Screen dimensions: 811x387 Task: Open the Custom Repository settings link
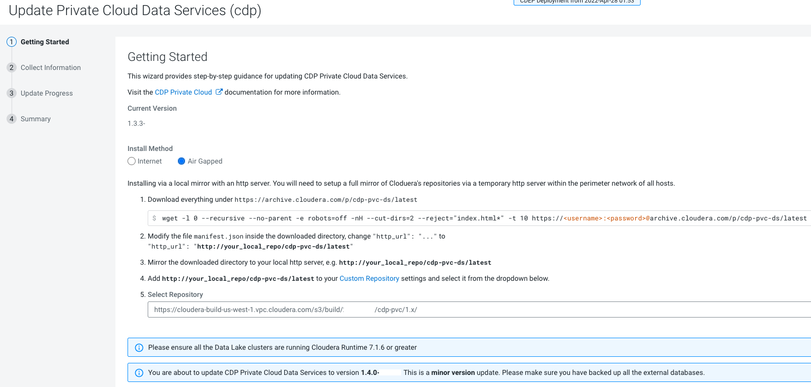tap(369, 278)
